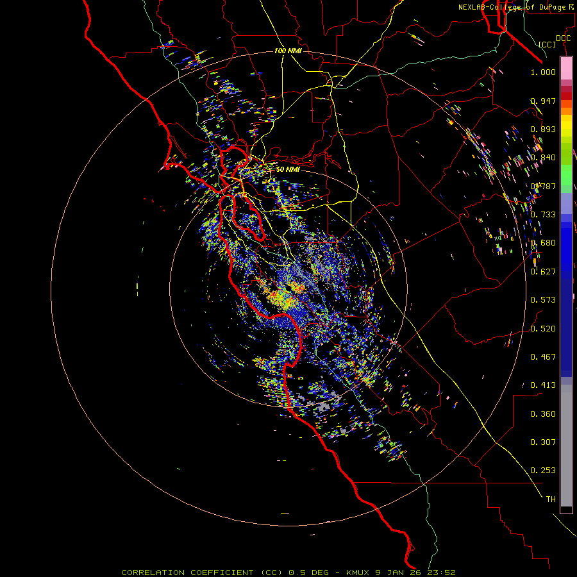
Task: Click the 0.307 legend value
Action: click(x=543, y=442)
